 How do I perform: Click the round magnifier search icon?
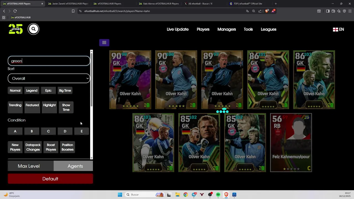[x=33, y=29]
